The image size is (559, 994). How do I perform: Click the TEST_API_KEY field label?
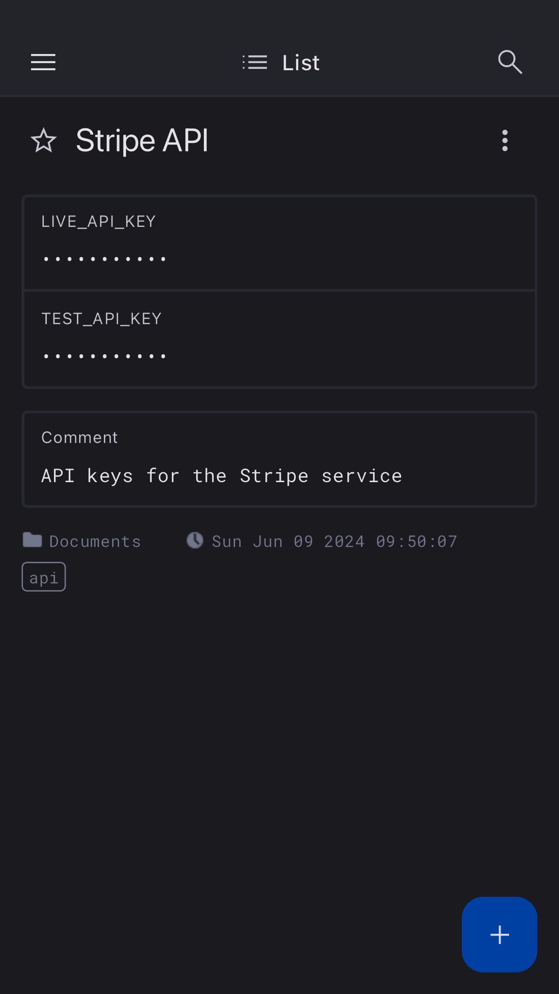pyautogui.click(x=101, y=319)
